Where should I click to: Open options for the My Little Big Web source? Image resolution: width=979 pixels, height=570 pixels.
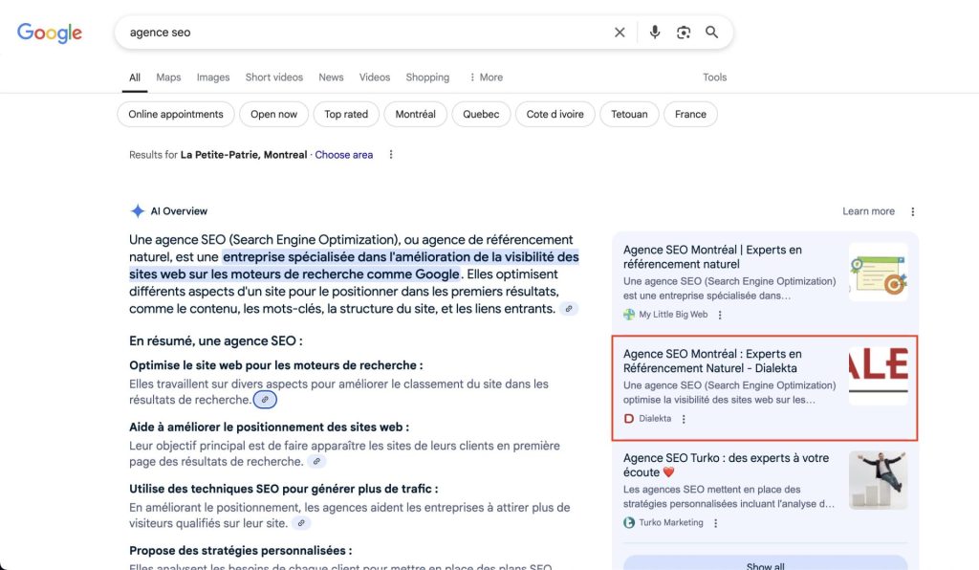pyautogui.click(x=720, y=314)
